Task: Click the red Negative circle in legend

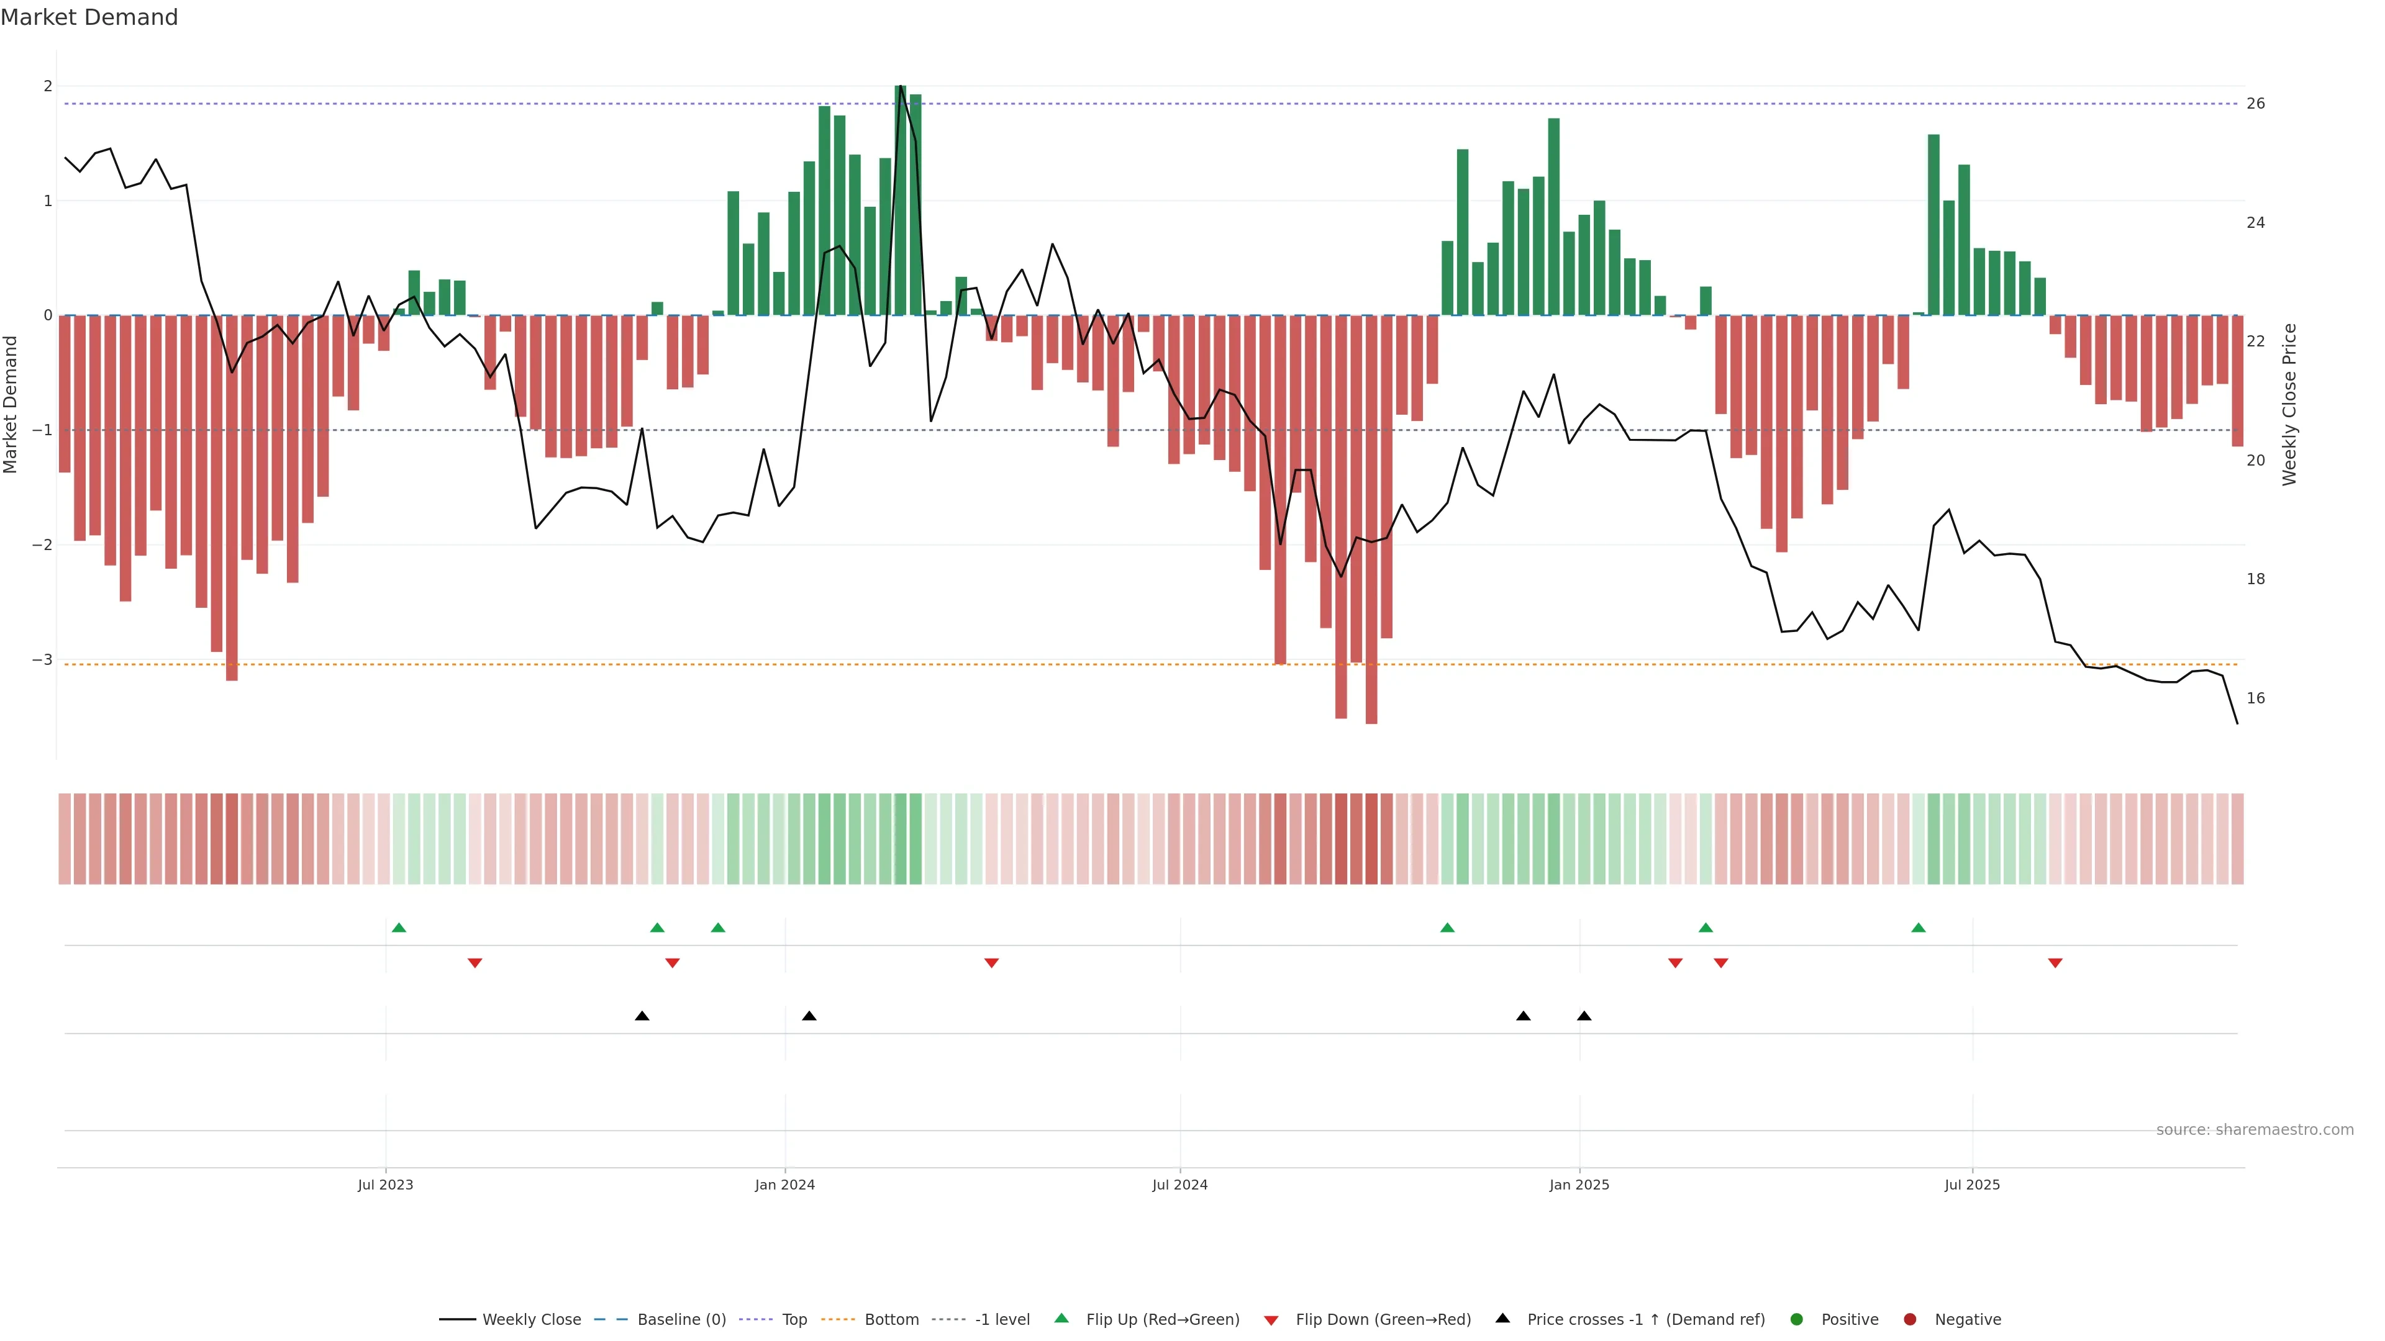Action: click(x=1909, y=1319)
